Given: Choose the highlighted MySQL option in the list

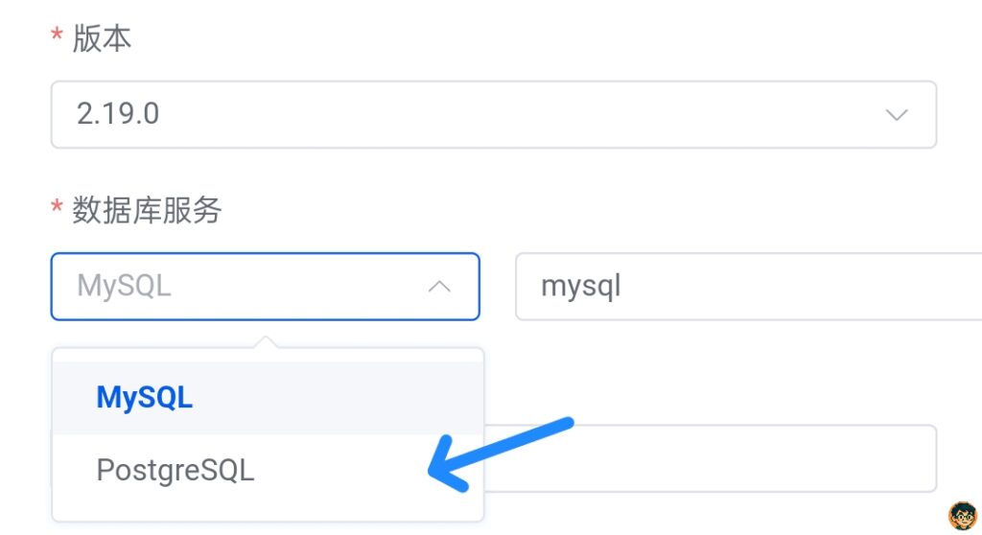Looking at the screenshot, I should tap(269, 398).
